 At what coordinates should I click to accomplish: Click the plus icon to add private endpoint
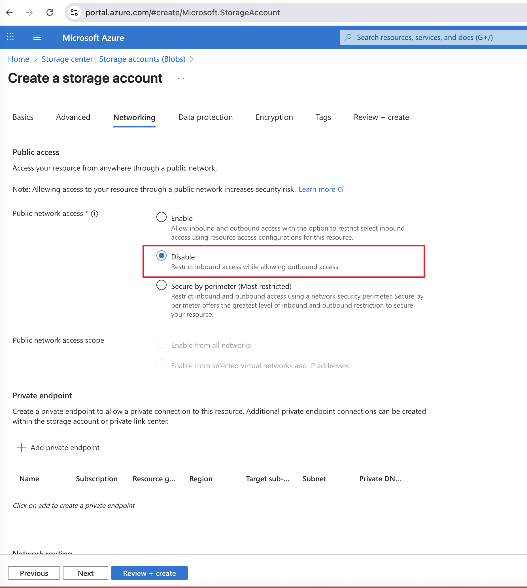tap(22, 447)
